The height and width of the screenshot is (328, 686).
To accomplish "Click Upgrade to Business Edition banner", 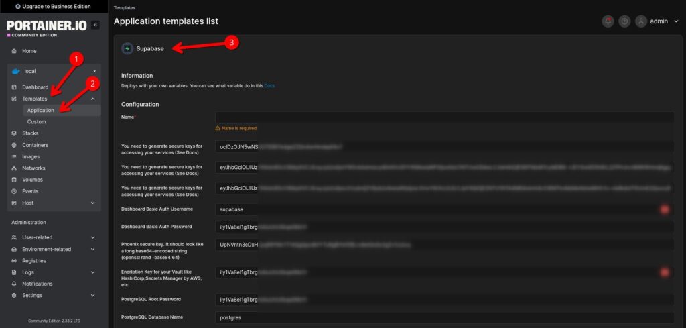I will tap(54, 7).
